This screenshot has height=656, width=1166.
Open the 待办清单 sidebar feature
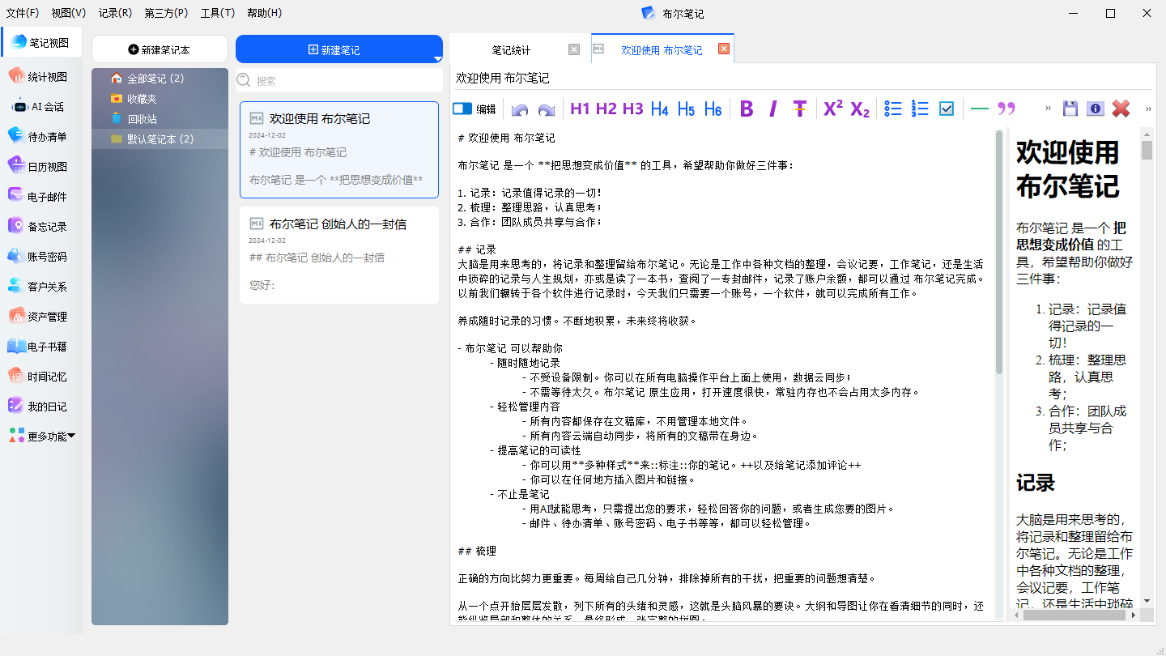pyautogui.click(x=40, y=135)
